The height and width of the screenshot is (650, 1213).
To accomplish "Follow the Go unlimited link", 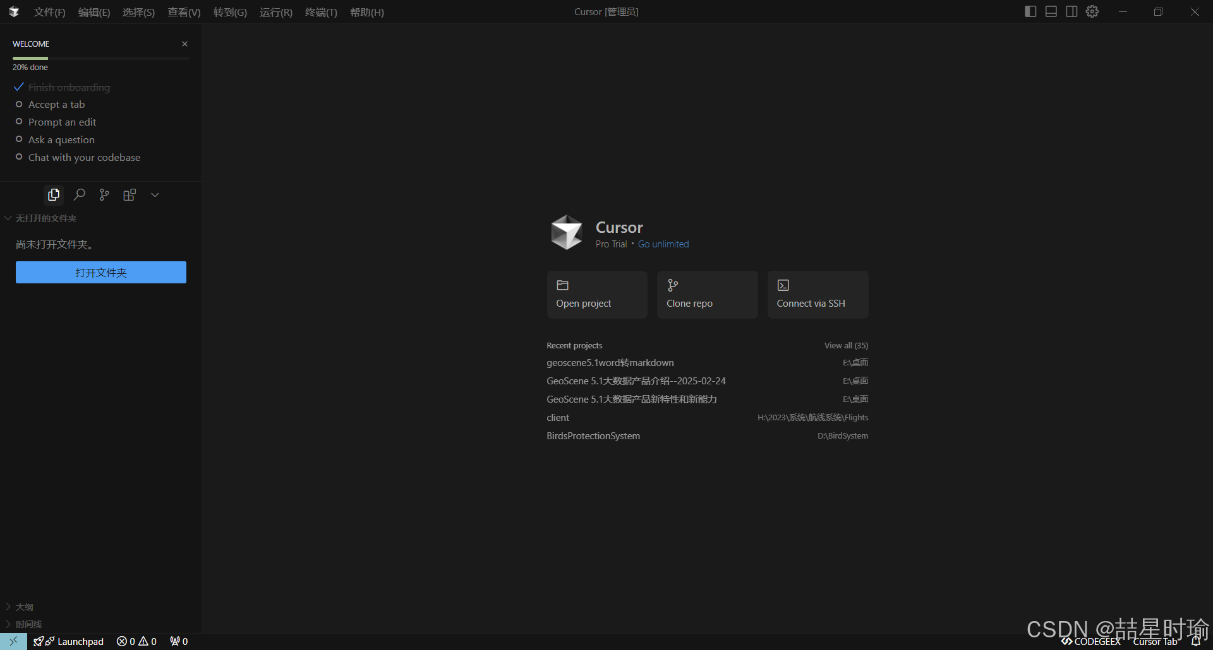I will point(663,244).
